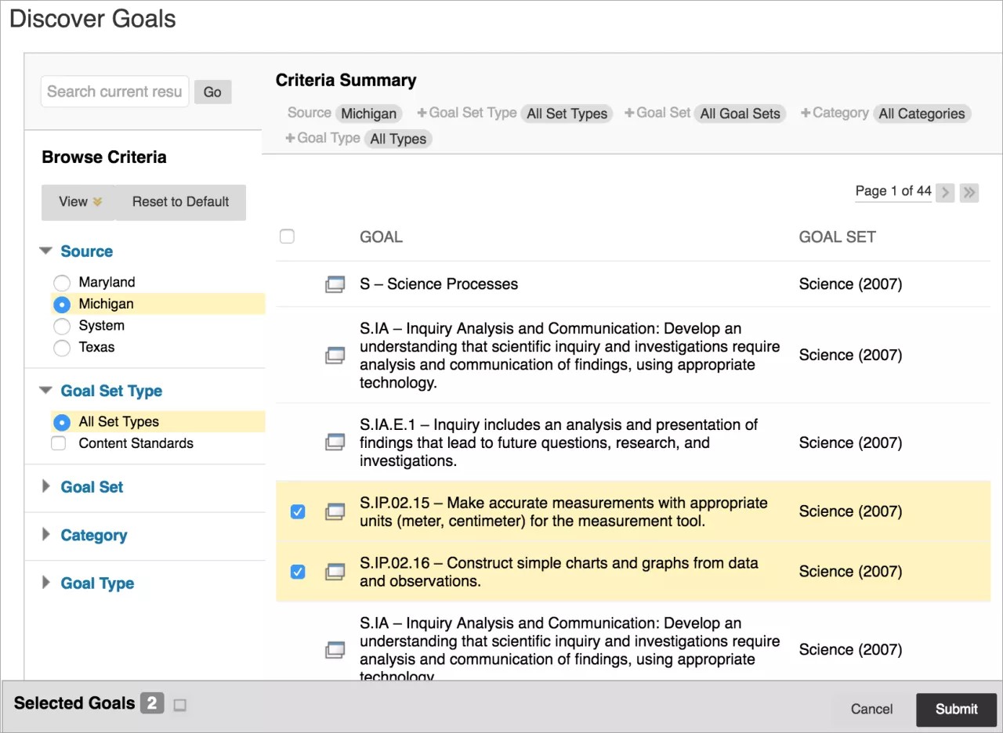Click the goal icon beside S.IP.02.15
1003x733 pixels.
coord(335,511)
